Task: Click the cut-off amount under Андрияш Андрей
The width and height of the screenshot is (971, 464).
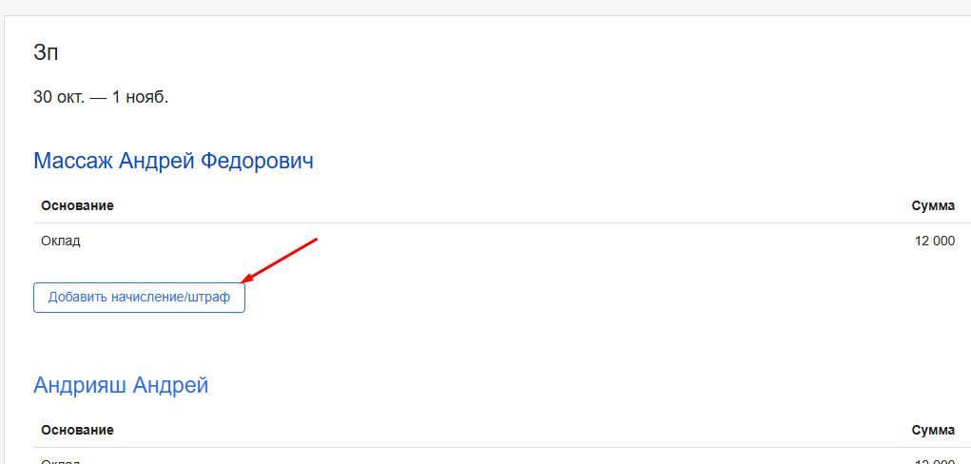Action: pyautogui.click(x=934, y=461)
